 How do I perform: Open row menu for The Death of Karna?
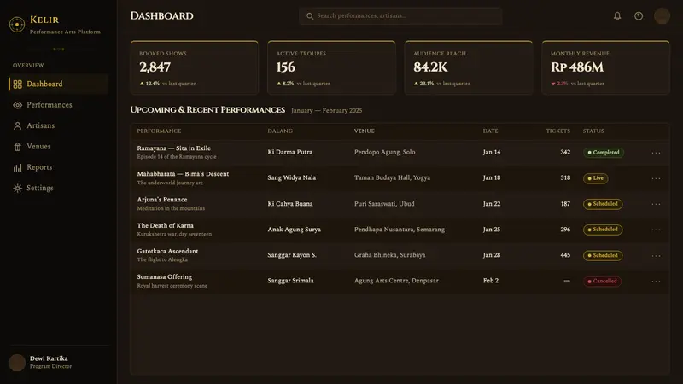pyautogui.click(x=656, y=230)
